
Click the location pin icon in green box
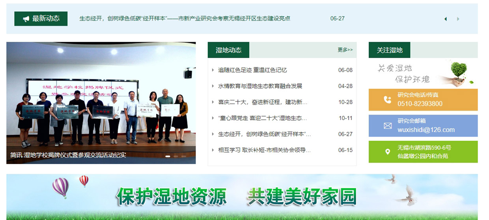[x=387, y=152]
